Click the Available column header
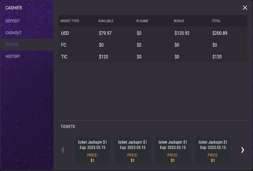 (x=106, y=21)
